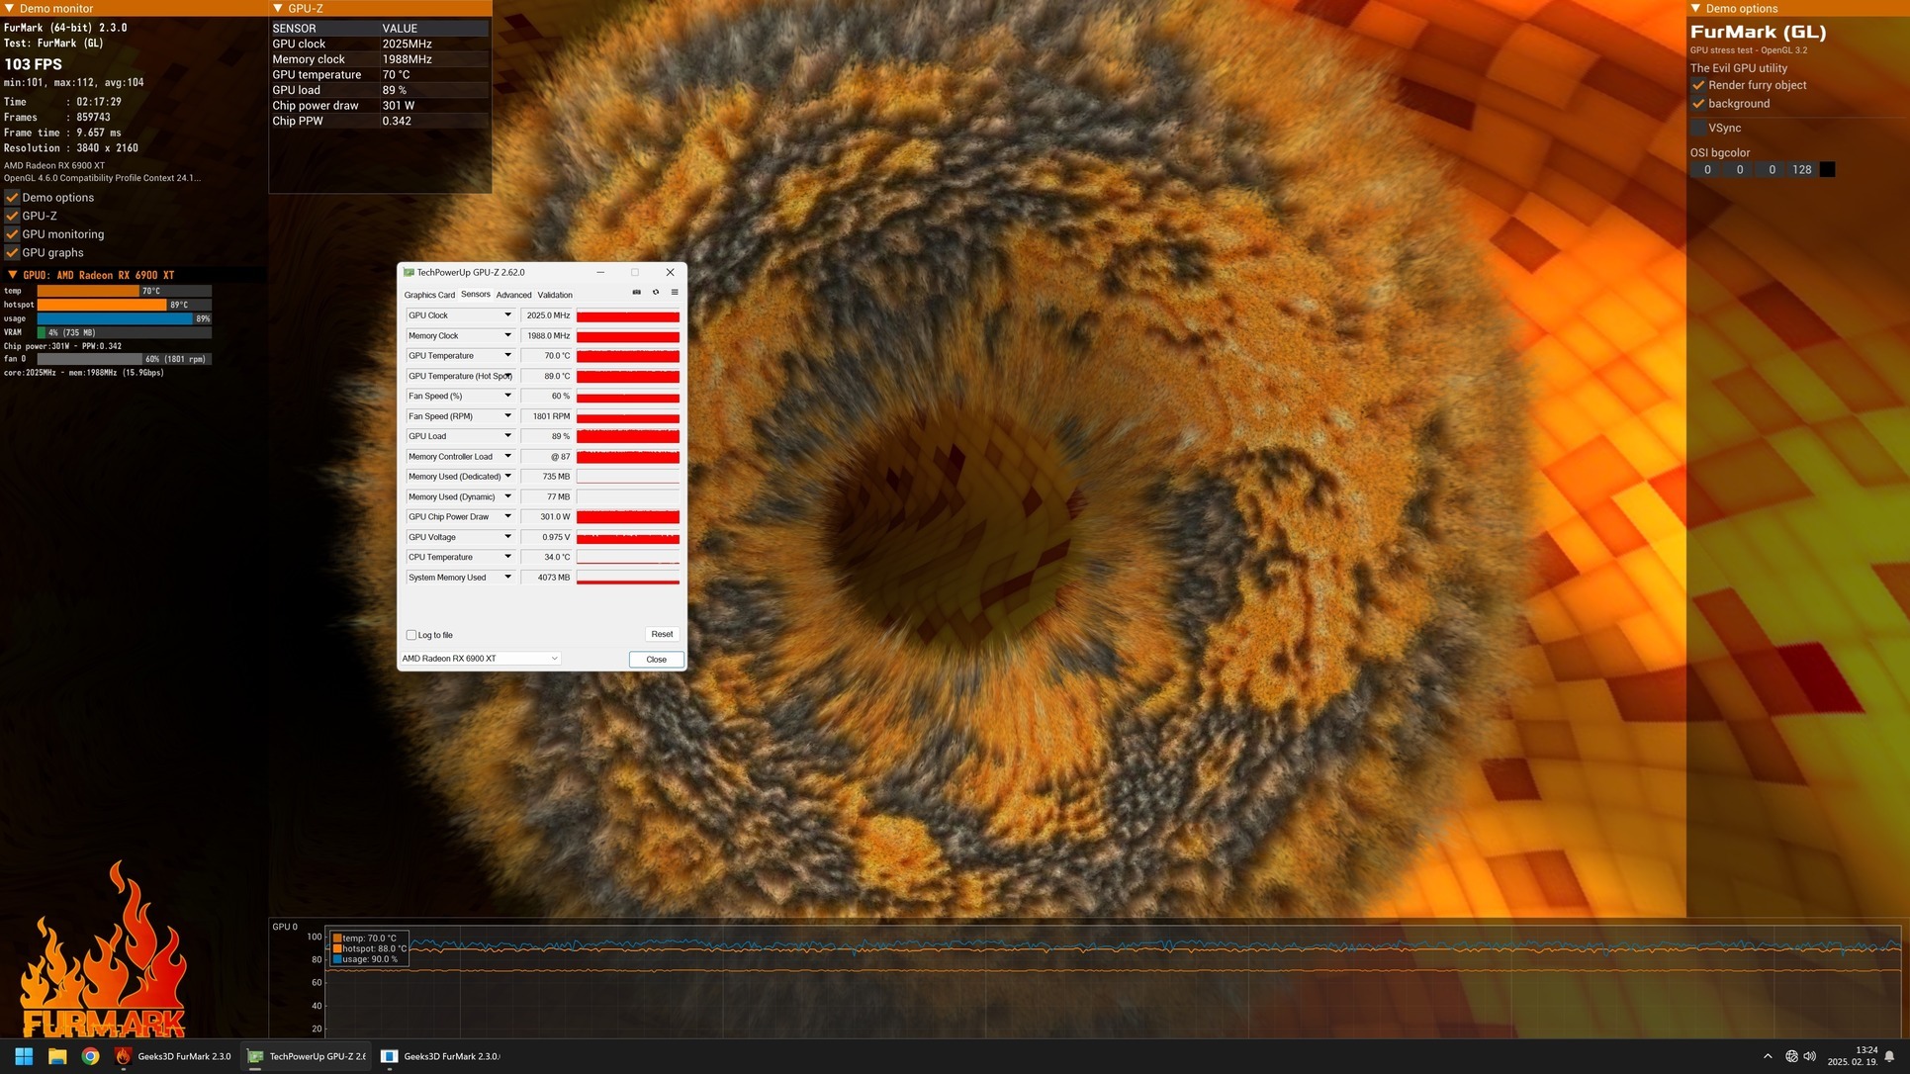Click the GPU-Z screenshot camera icon
The height and width of the screenshot is (1074, 1910).
[x=636, y=292]
